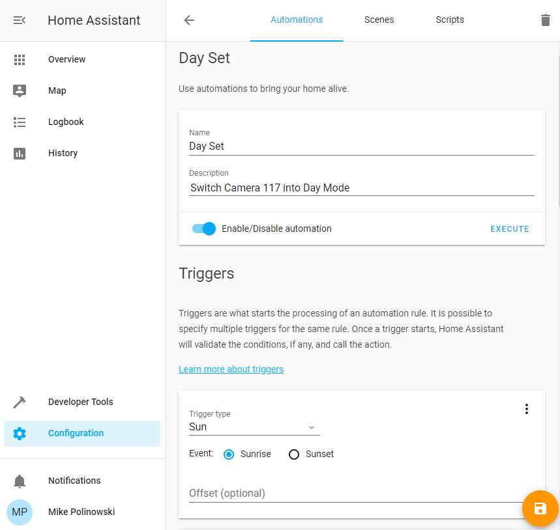560x530 pixels.
Task: Open the trigger options three-dot menu
Action: [526, 409]
